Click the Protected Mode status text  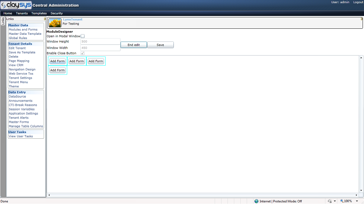coord(287,201)
